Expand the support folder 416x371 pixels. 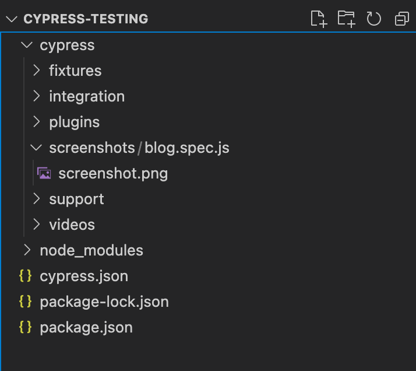click(x=37, y=199)
